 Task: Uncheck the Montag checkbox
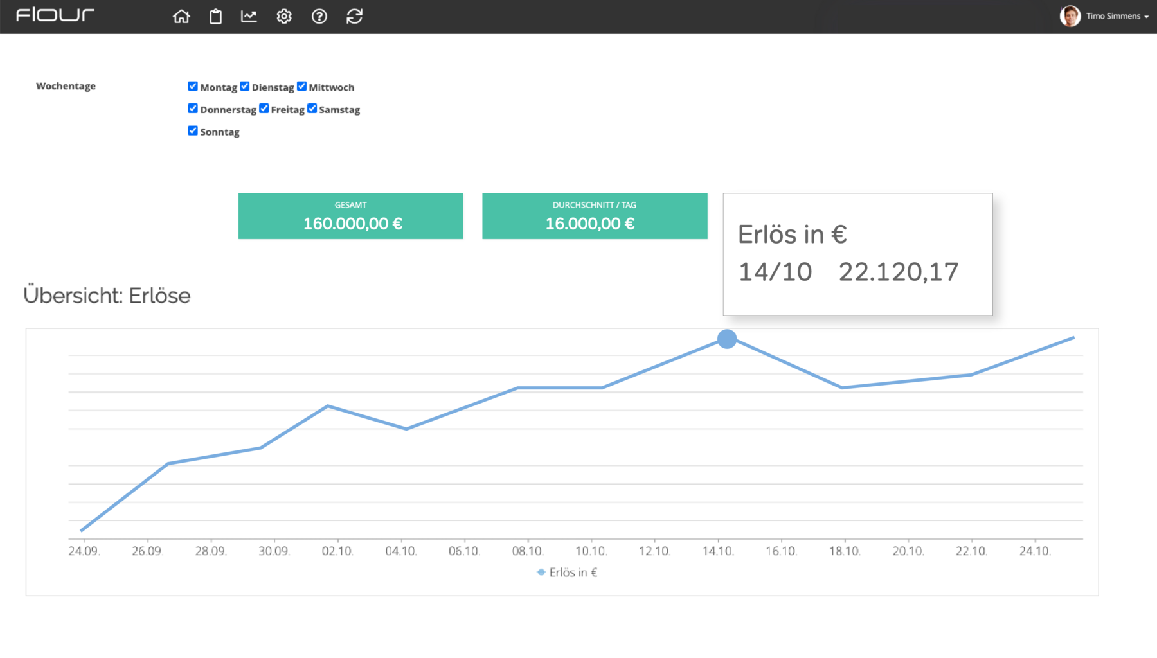click(193, 86)
